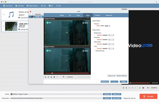Open the 3D toolbar option
Screen dimensions: 159x102
click(x=51, y=6)
